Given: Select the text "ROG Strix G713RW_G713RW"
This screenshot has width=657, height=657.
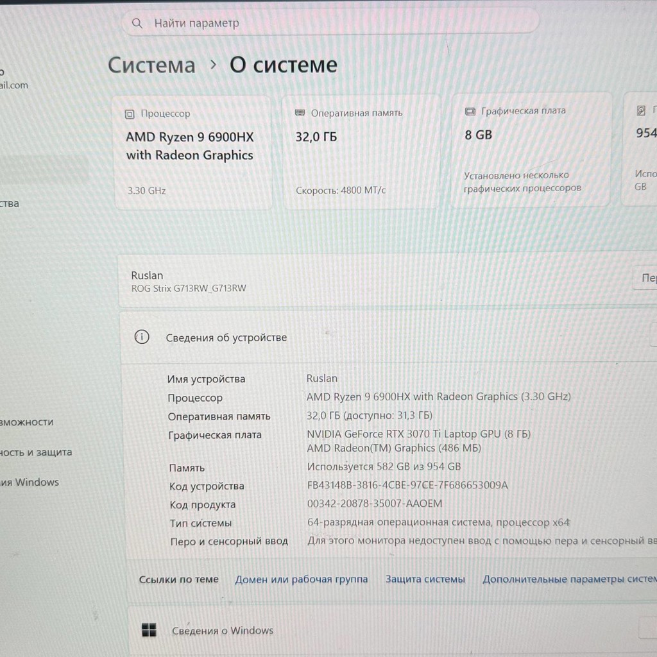Looking at the screenshot, I should [189, 289].
